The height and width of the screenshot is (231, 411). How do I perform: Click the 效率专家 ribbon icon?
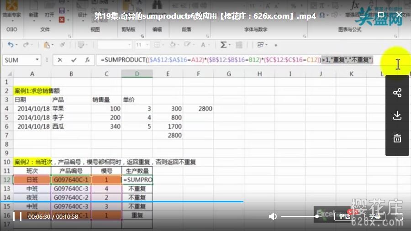[x=11, y=10]
